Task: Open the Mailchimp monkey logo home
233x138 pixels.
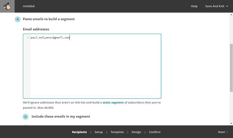Action: point(7,6)
